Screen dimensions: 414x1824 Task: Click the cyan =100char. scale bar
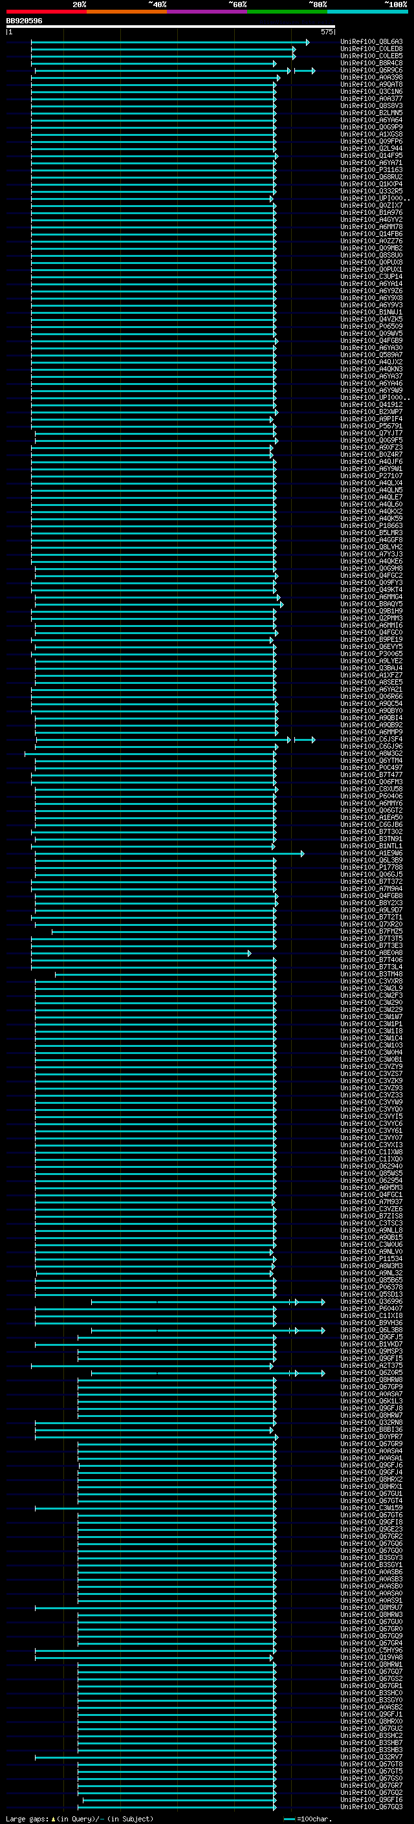[x=289, y=1819]
